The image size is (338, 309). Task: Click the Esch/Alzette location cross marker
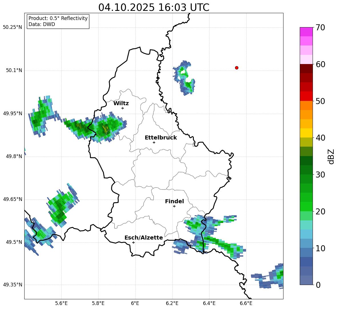pos(133,242)
